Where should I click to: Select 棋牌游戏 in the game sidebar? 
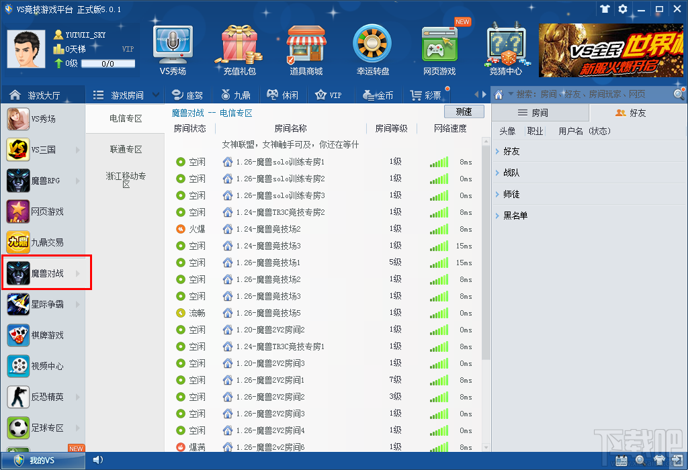pyautogui.click(x=44, y=335)
